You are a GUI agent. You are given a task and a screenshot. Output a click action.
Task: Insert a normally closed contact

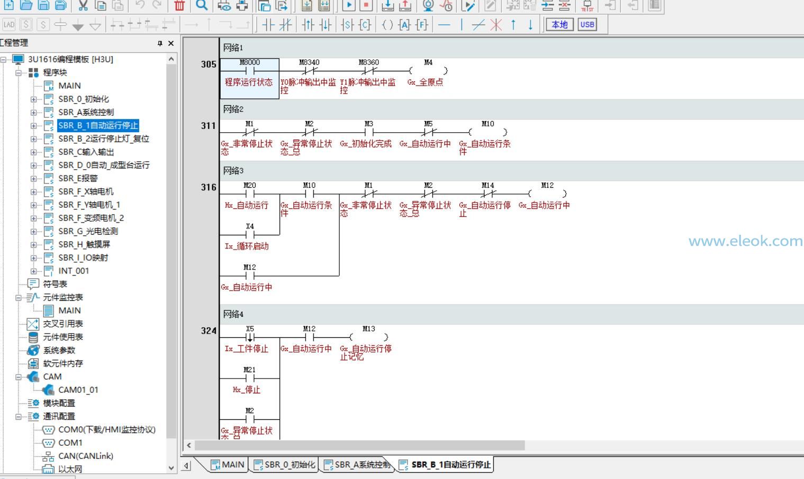pyautogui.click(x=285, y=25)
